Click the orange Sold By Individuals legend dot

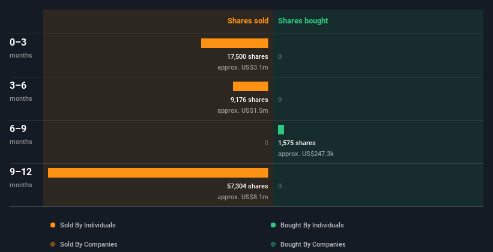pos(53,225)
